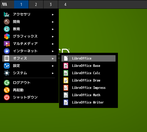This screenshot has width=147, height=132.
Task: Expand the 設定 submenu arrow
Action: tap(53, 66)
